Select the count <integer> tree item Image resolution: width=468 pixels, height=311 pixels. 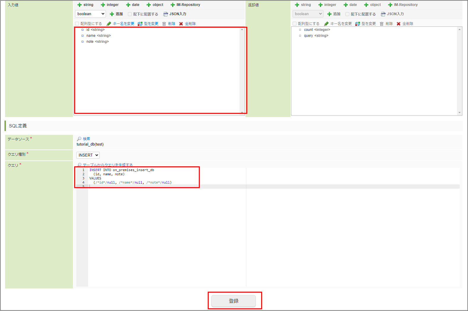click(x=317, y=30)
